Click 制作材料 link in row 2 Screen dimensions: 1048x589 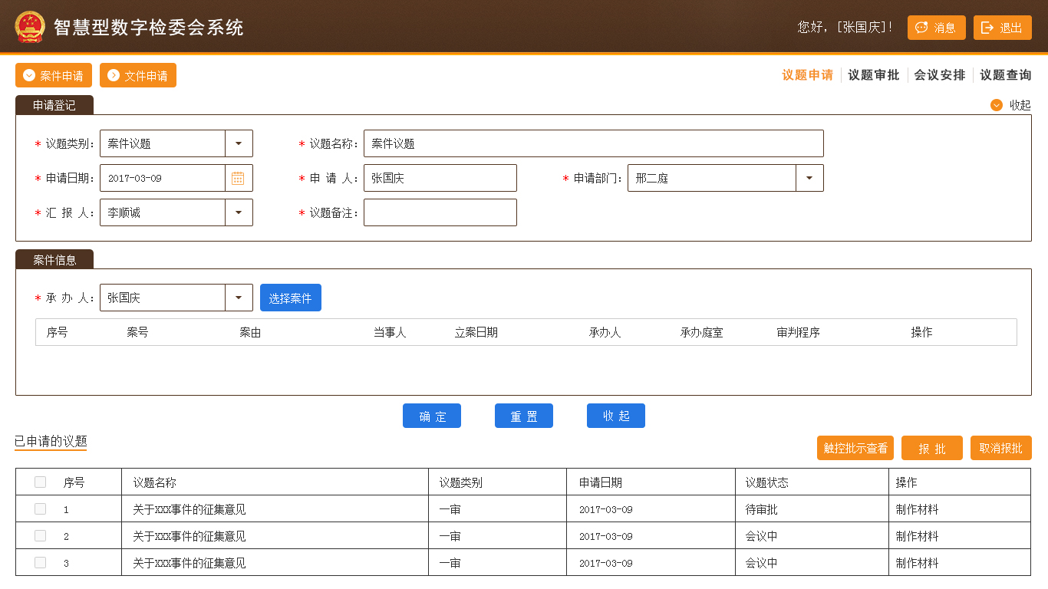click(x=917, y=536)
